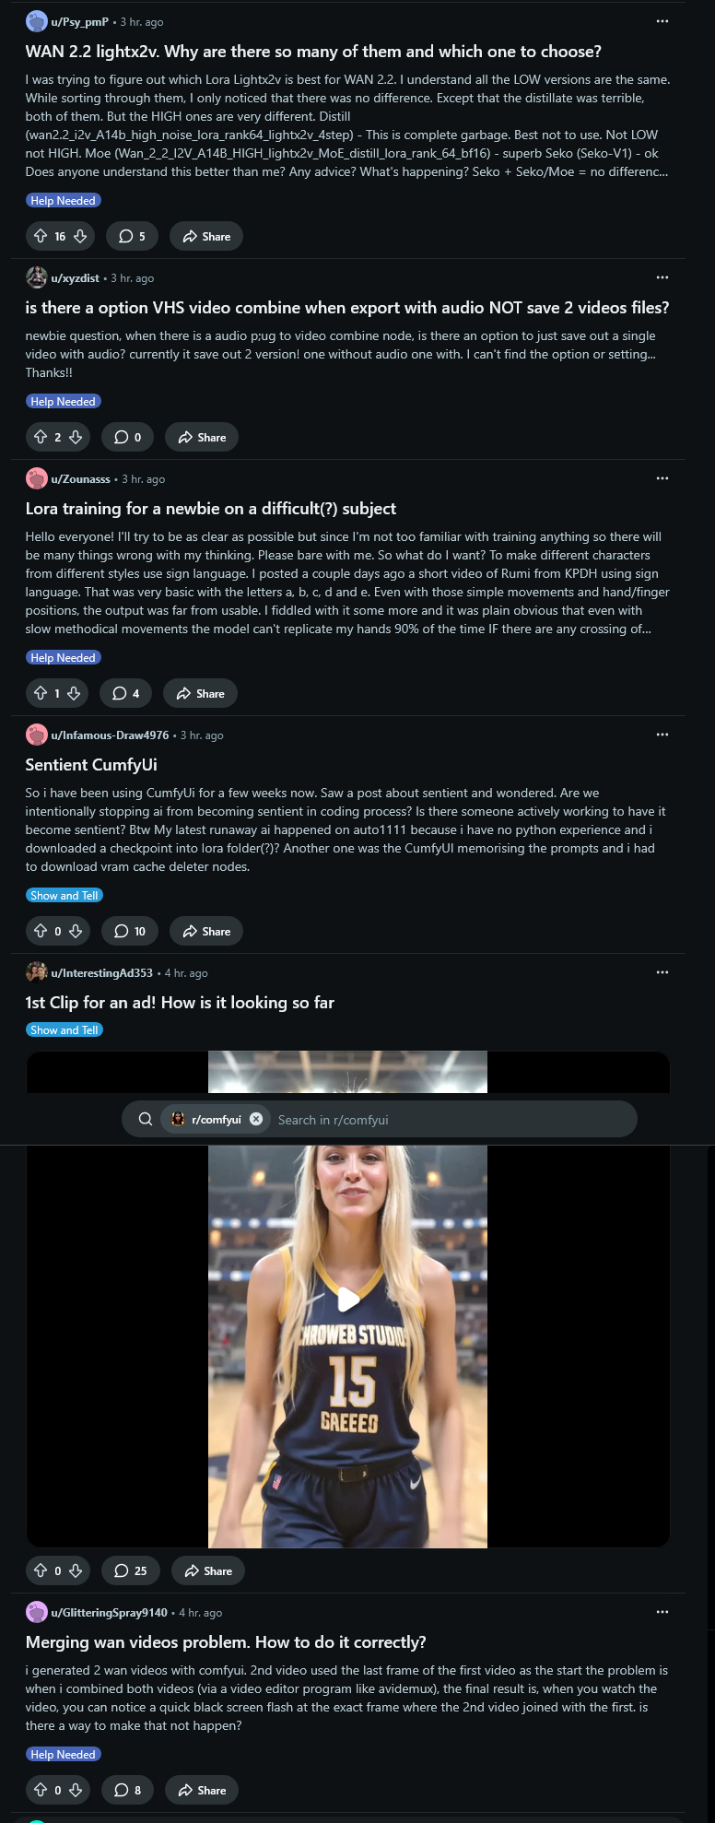This screenshot has width=715, height=1823.
Task: Open more options for u/Psy_pmP post
Action: point(662,21)
